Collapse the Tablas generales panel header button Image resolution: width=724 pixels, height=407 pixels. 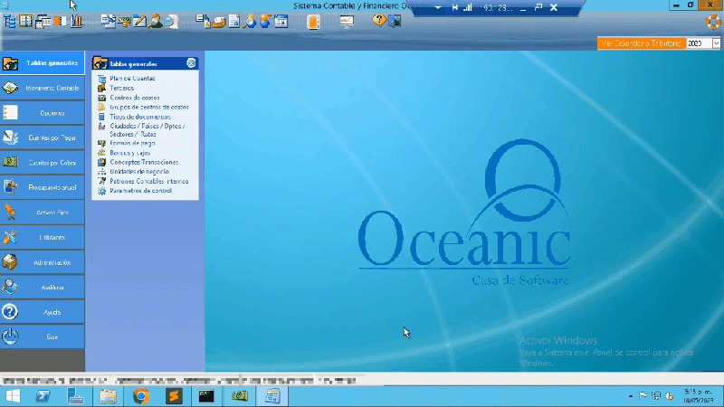(191, 63)
